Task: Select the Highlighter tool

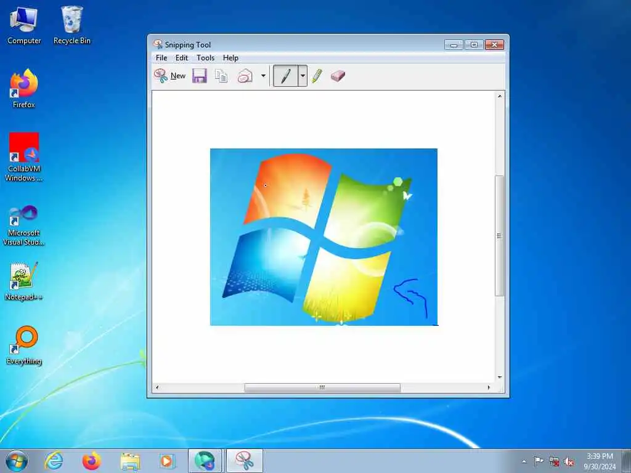Action: (317, 76)
